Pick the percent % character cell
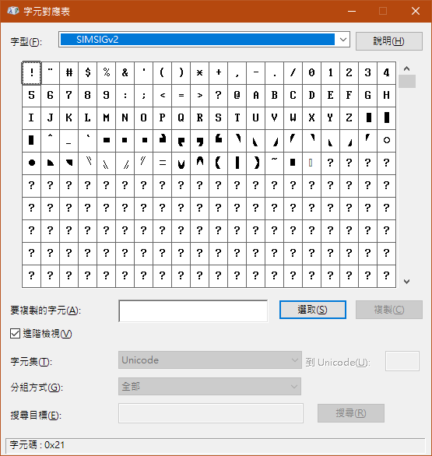 pyautogui.click(x=106, y=72)
